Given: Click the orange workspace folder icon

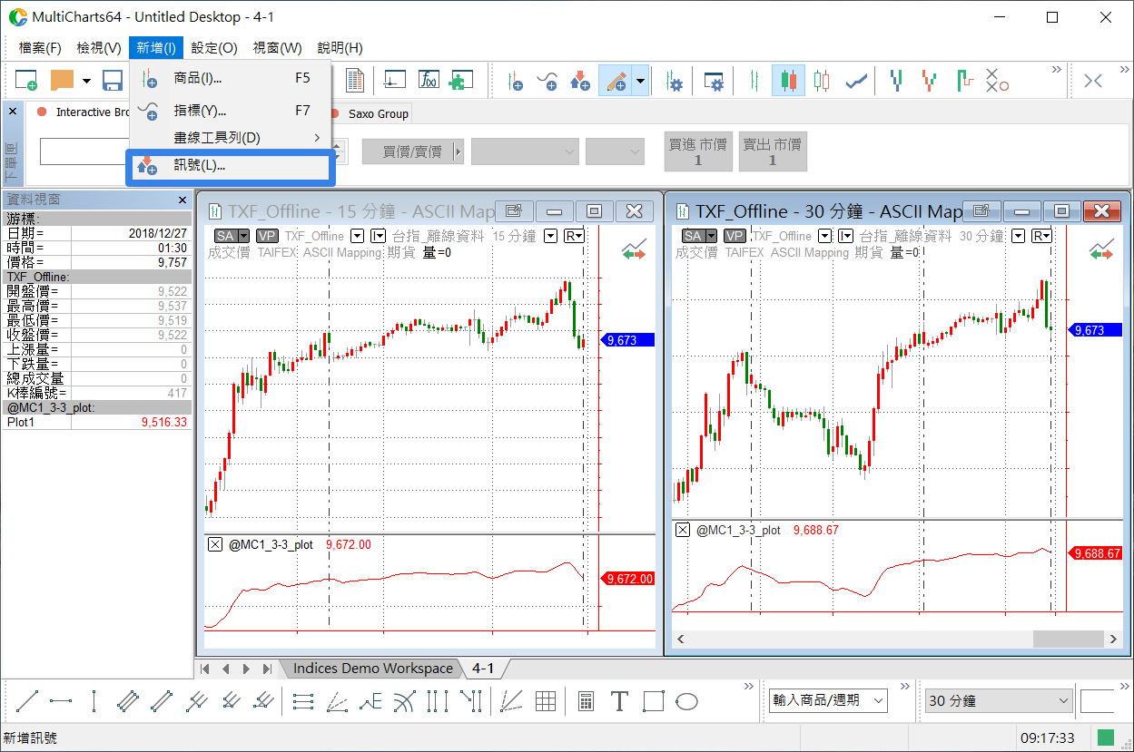Looking at the screenshot, I should (x=62, y=81).
